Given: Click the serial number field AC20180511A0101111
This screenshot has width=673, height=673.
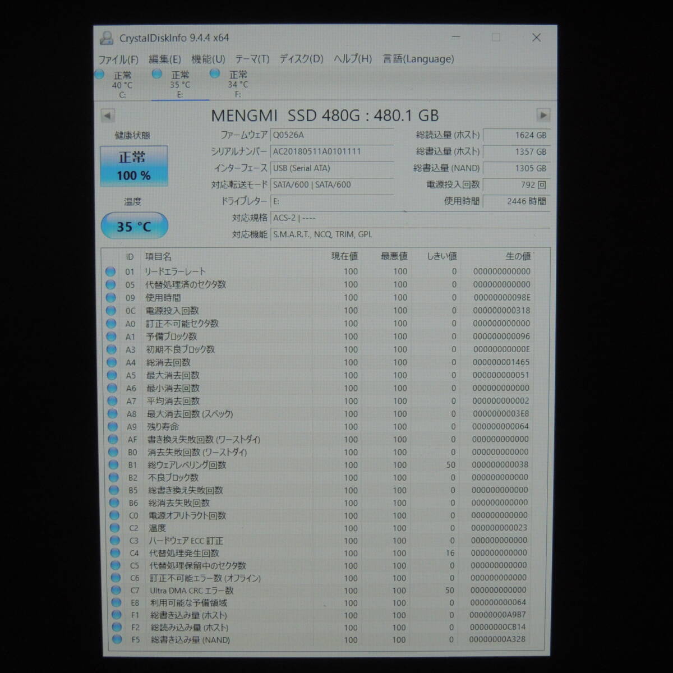Looking at the screenshot, I should [x=332, y=151].
